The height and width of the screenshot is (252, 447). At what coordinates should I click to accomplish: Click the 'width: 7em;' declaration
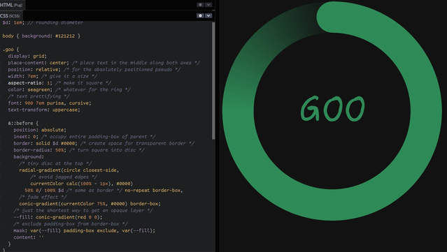pos(23,76)
